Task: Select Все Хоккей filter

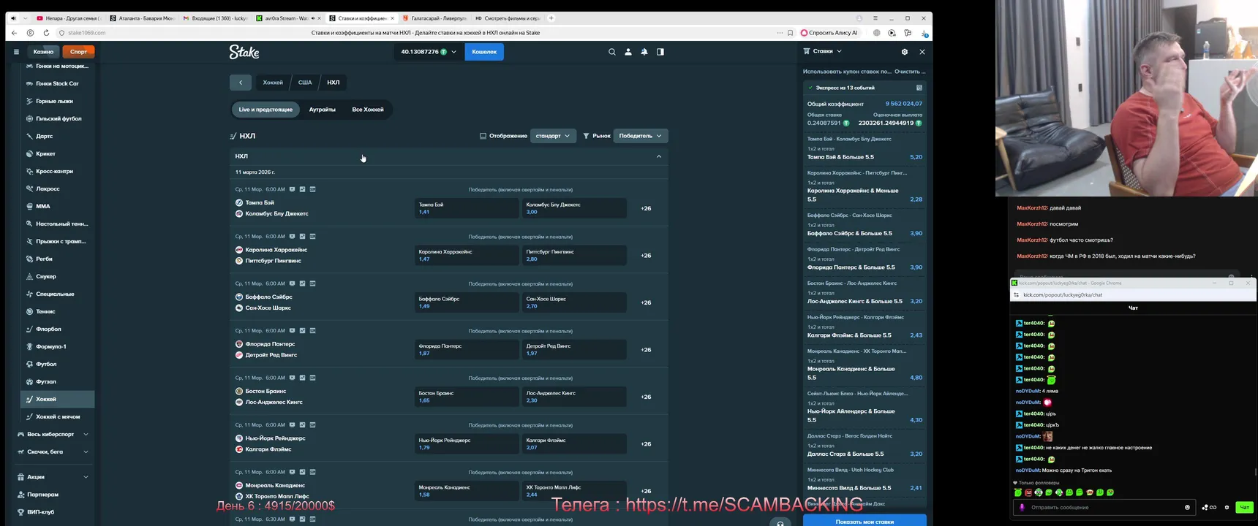Action: coord(368,110)
